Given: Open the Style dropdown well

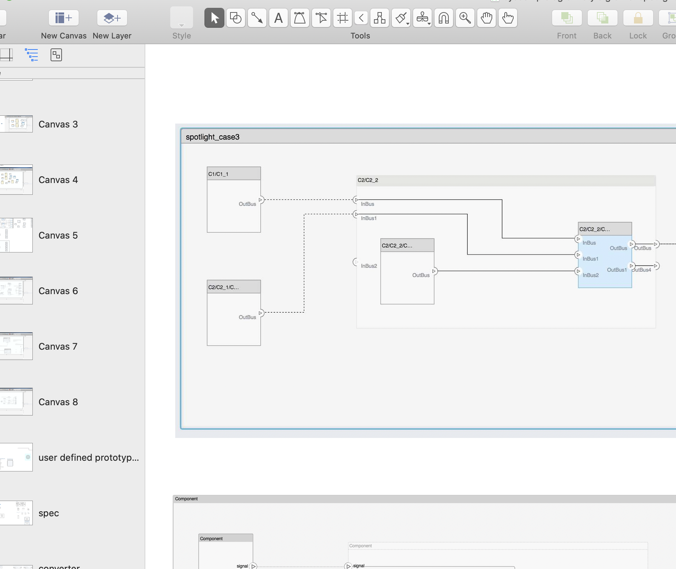Looking at the screenshot, I should coord(181,18).
